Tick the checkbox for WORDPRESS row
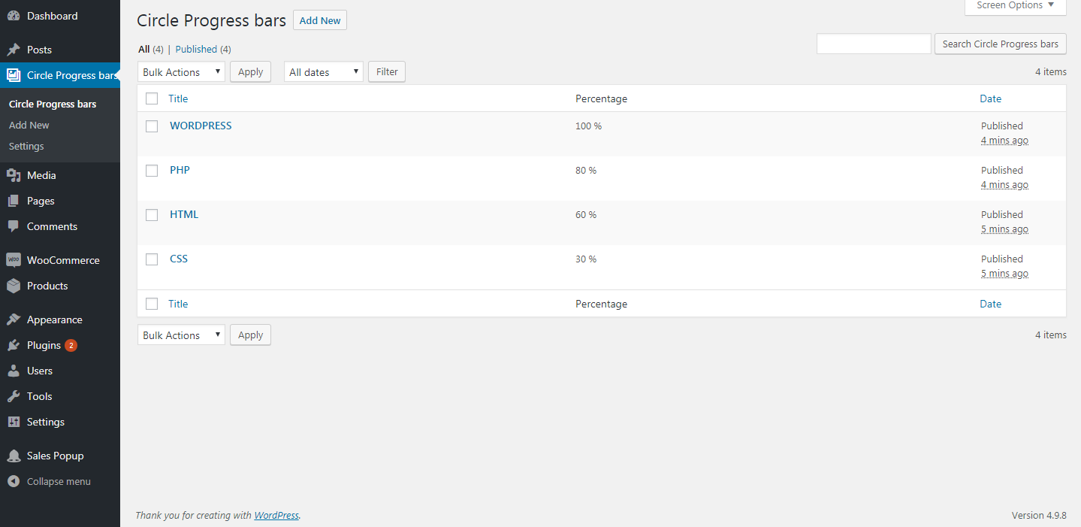The width and height of the screenshot is (1081, 527). click(152, 126)
